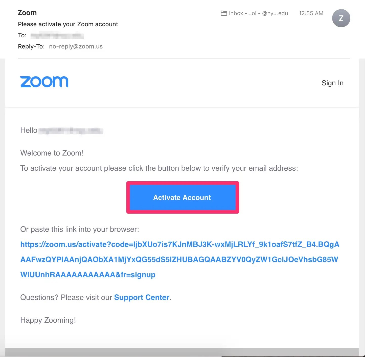This screenshot has height=357, width=365.
Task: Click the 12:35 AM timestamp
Action: 311,13
